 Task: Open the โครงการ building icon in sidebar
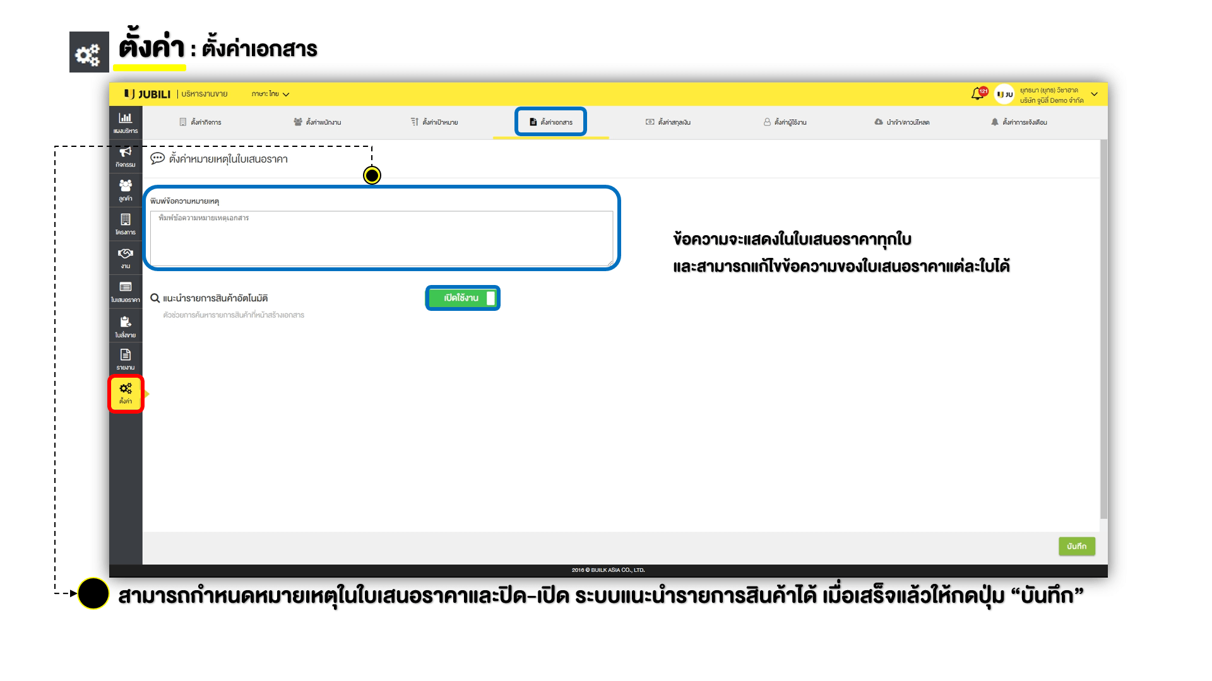tap(125, 224)
